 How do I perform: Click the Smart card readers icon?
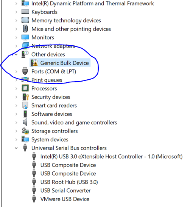pos(25,105)
